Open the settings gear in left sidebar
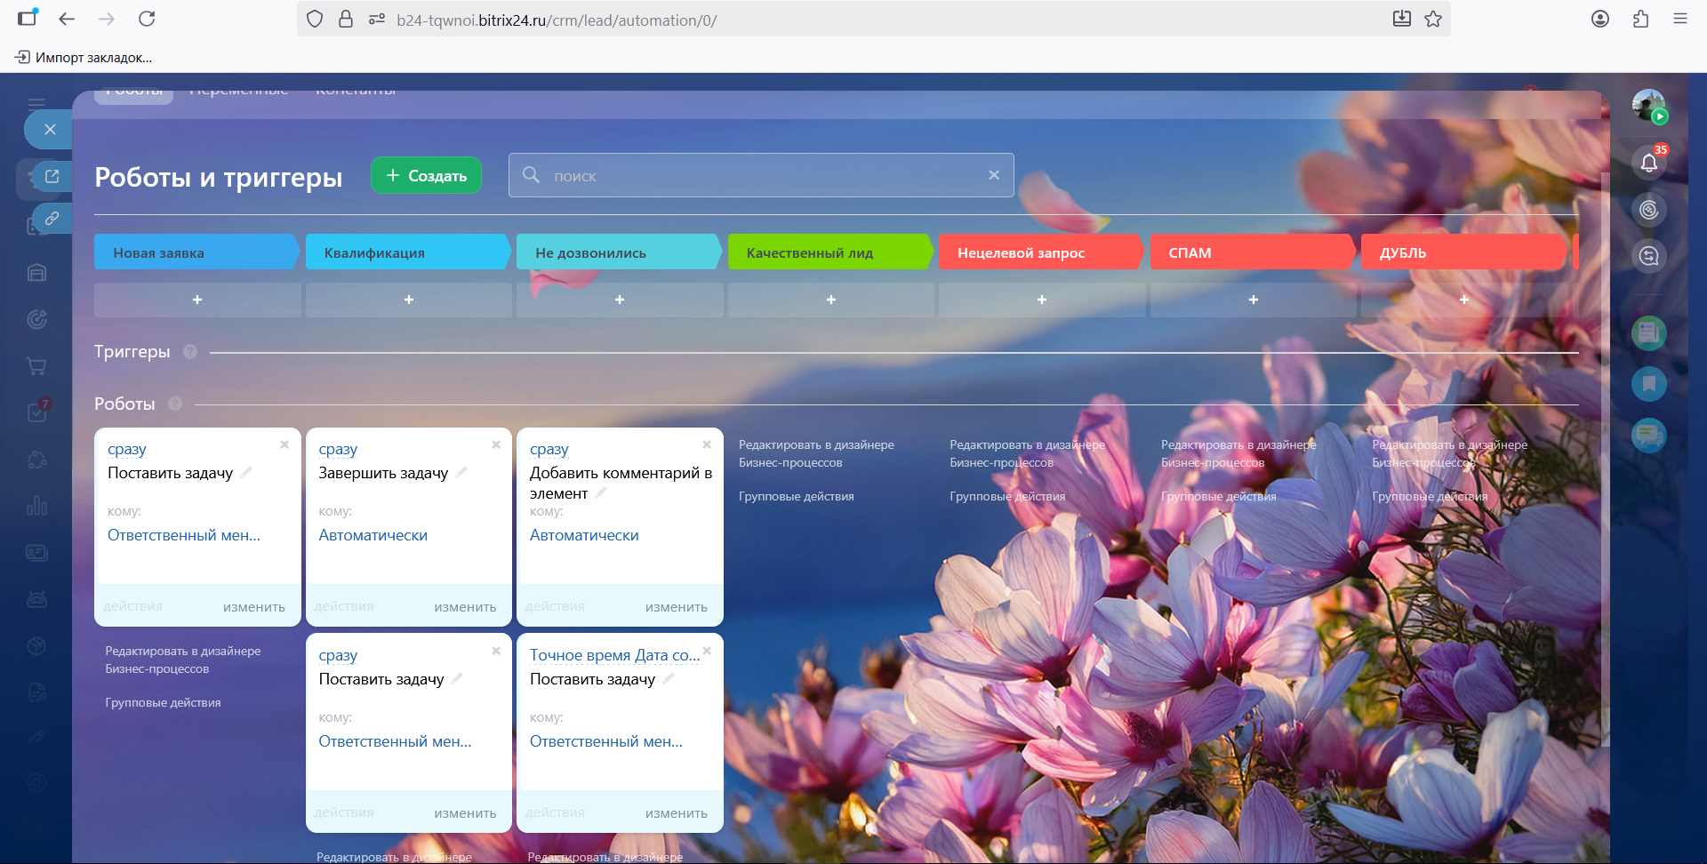 (36, 782)
